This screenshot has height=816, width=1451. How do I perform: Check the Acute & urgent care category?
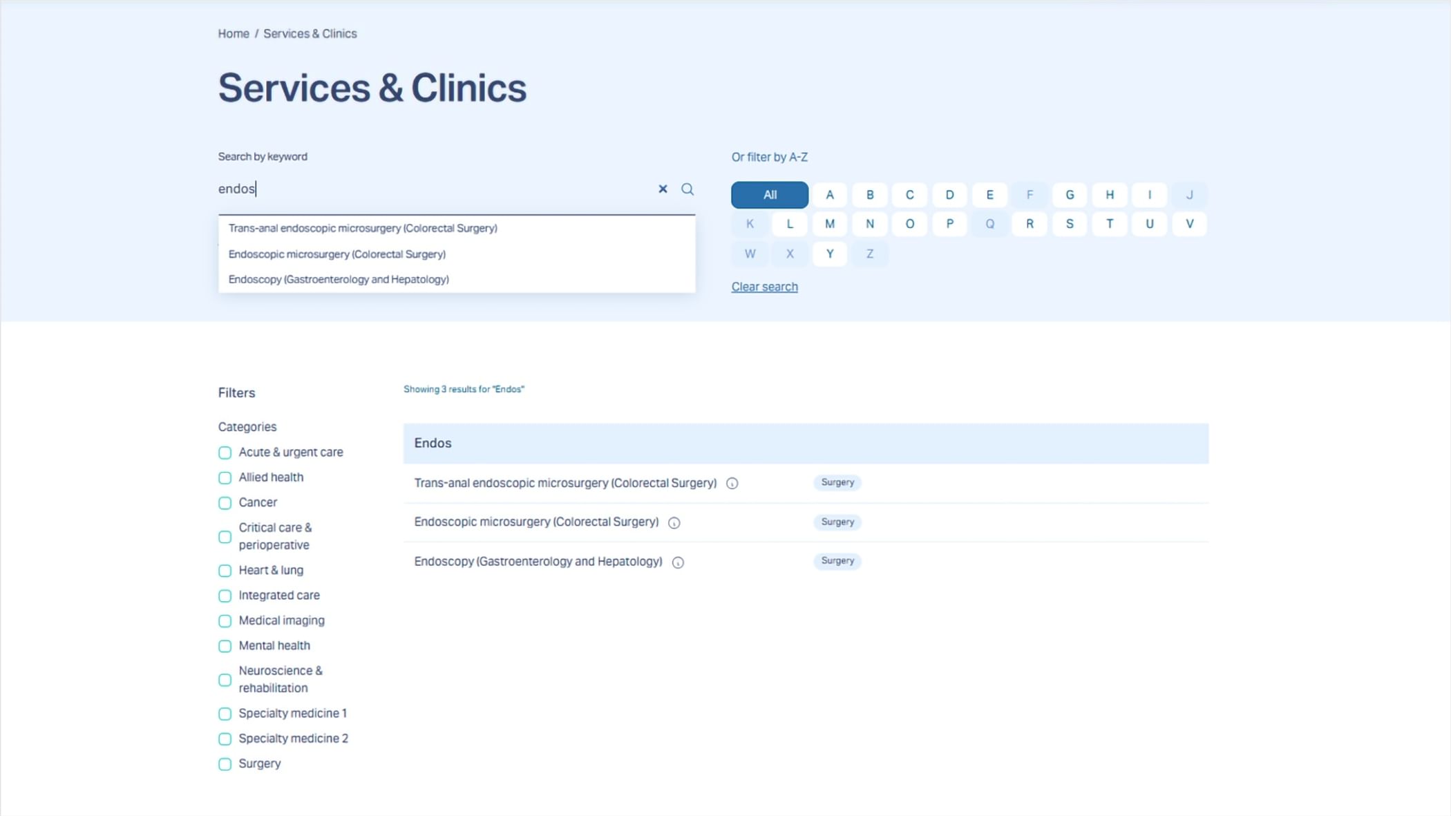225,453
